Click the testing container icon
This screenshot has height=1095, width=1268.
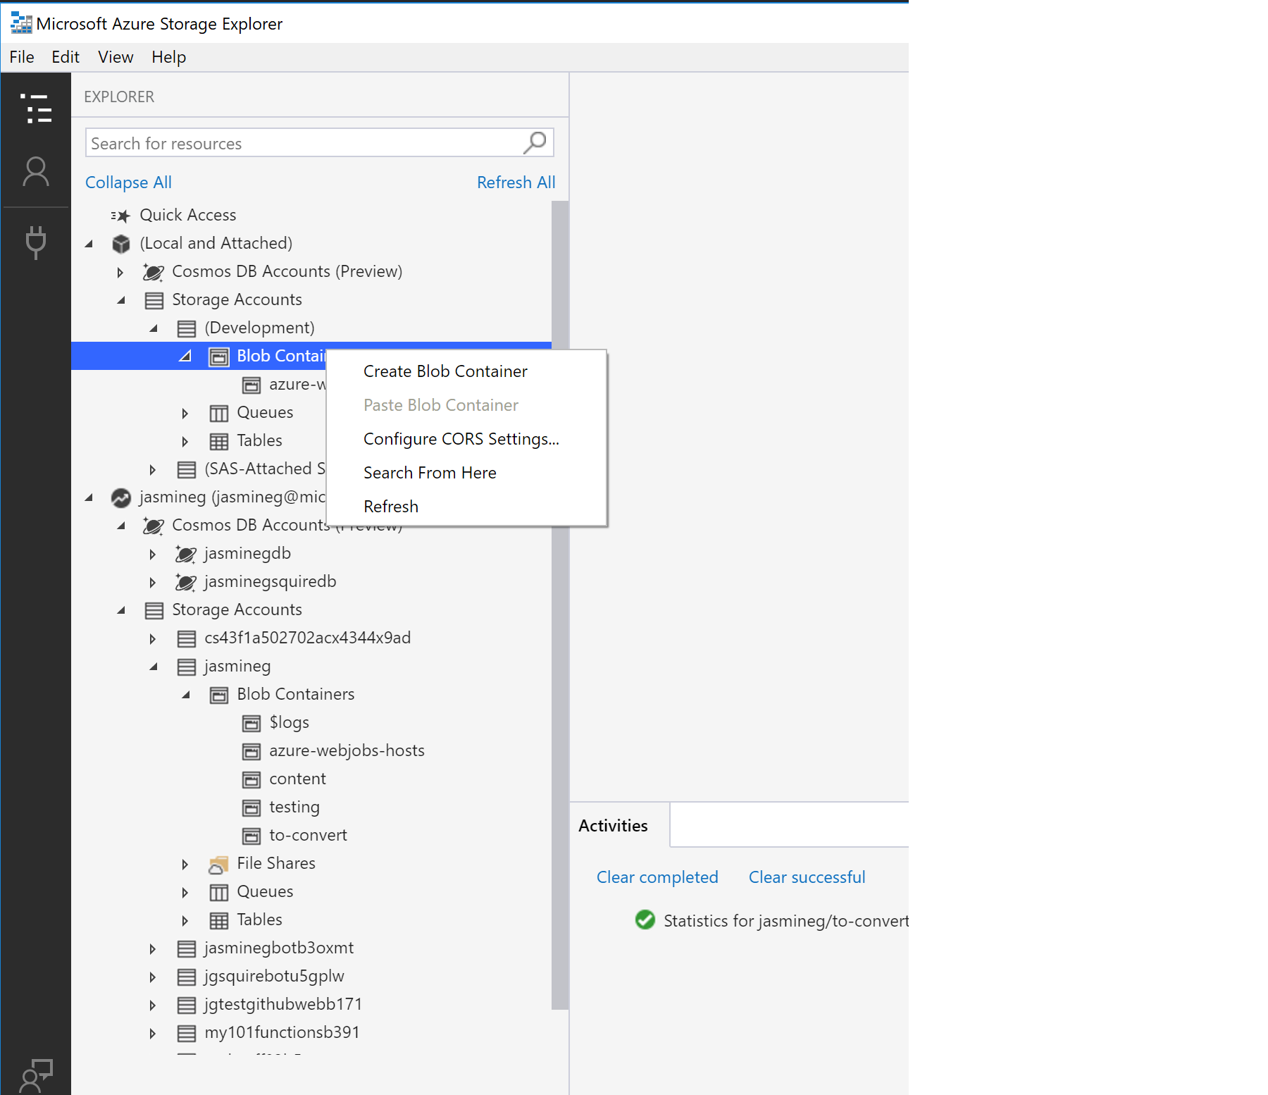tap(251, 808)
